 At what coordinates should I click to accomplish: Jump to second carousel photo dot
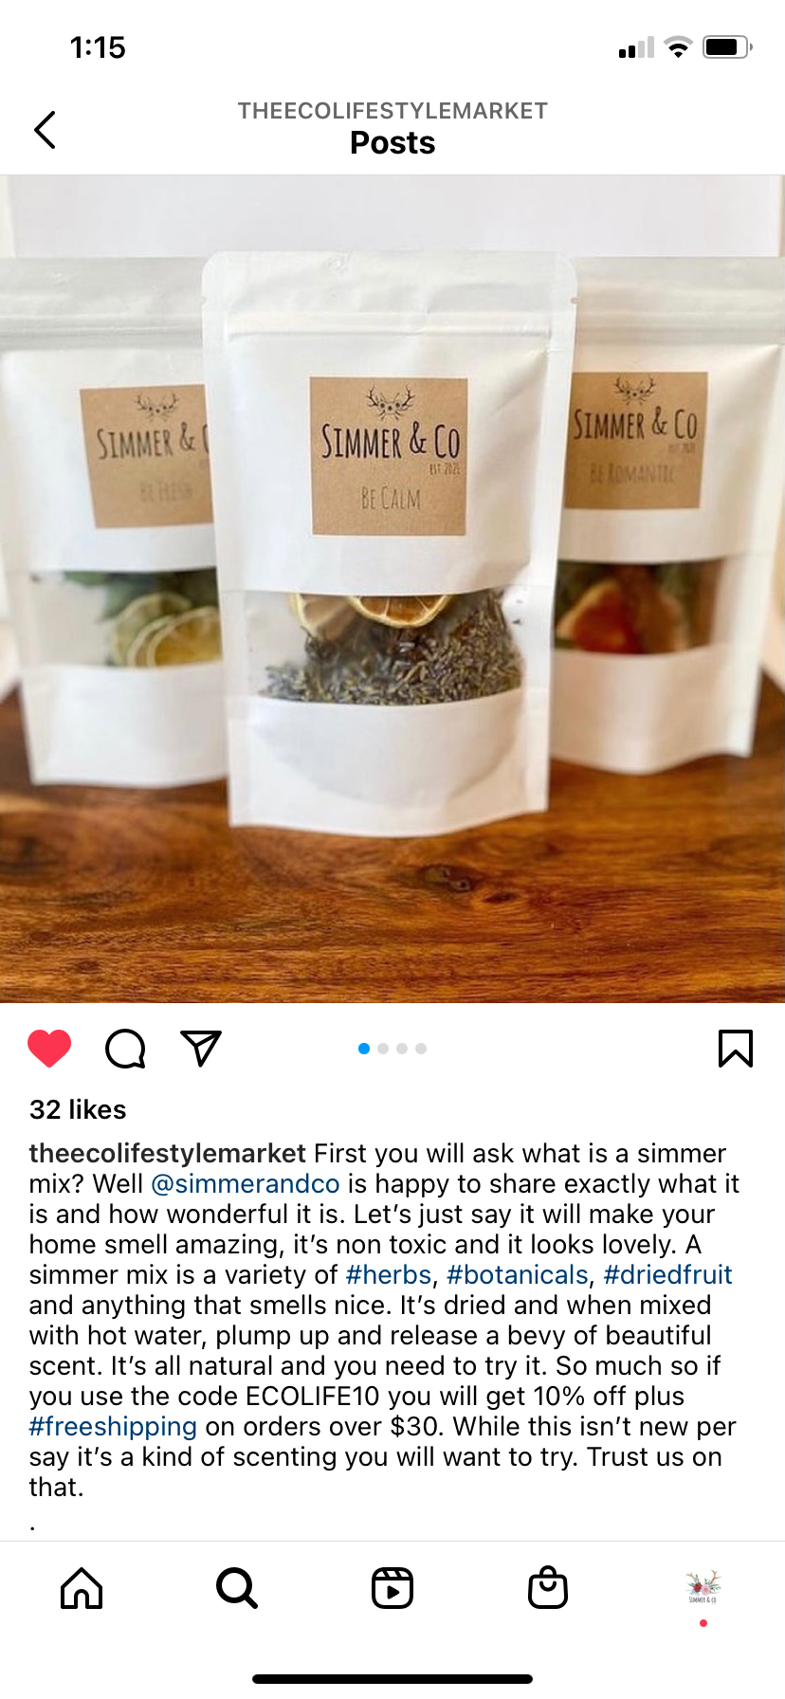383,1049
